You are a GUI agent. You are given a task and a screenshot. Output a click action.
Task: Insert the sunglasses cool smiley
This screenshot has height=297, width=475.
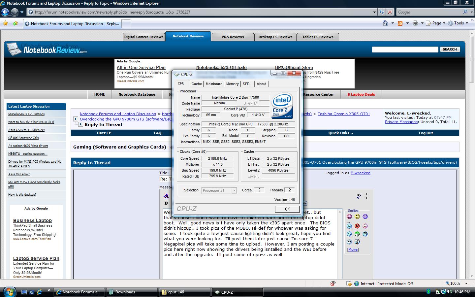click(349, 242)
